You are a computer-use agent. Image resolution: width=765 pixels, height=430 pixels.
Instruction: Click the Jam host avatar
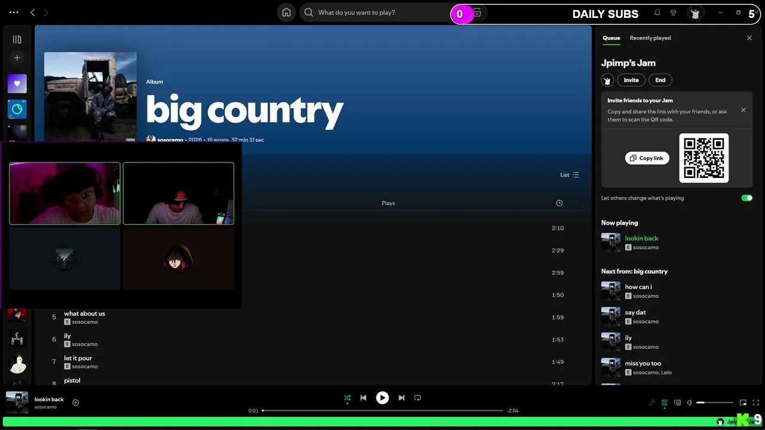point(607,80)
